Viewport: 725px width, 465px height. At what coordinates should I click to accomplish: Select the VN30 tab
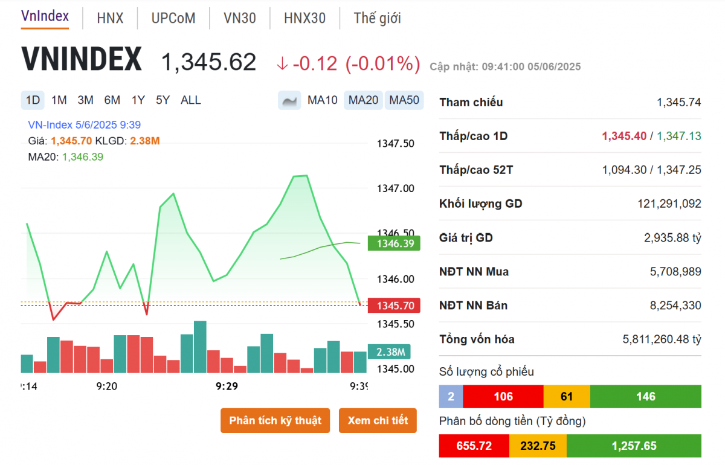click(x=239, y=18)
